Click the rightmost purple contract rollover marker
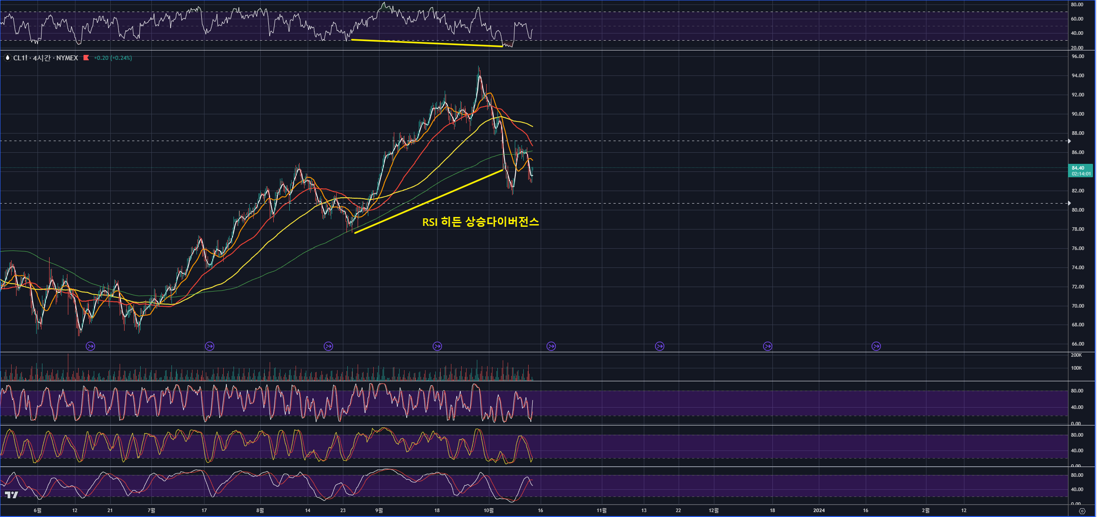This screenshot has height=517, width=1097. 876,346
